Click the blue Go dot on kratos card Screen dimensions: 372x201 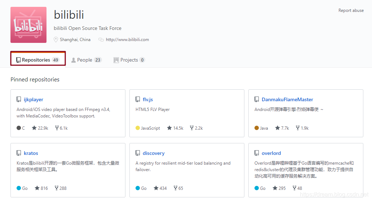coord(19,188)
